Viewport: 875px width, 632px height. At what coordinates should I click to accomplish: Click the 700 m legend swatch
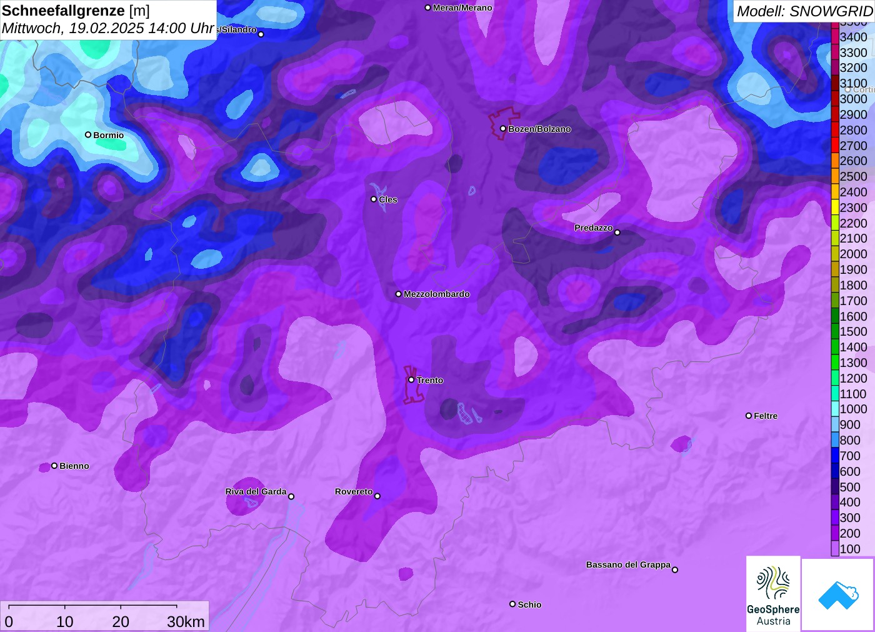pos(834,456)
